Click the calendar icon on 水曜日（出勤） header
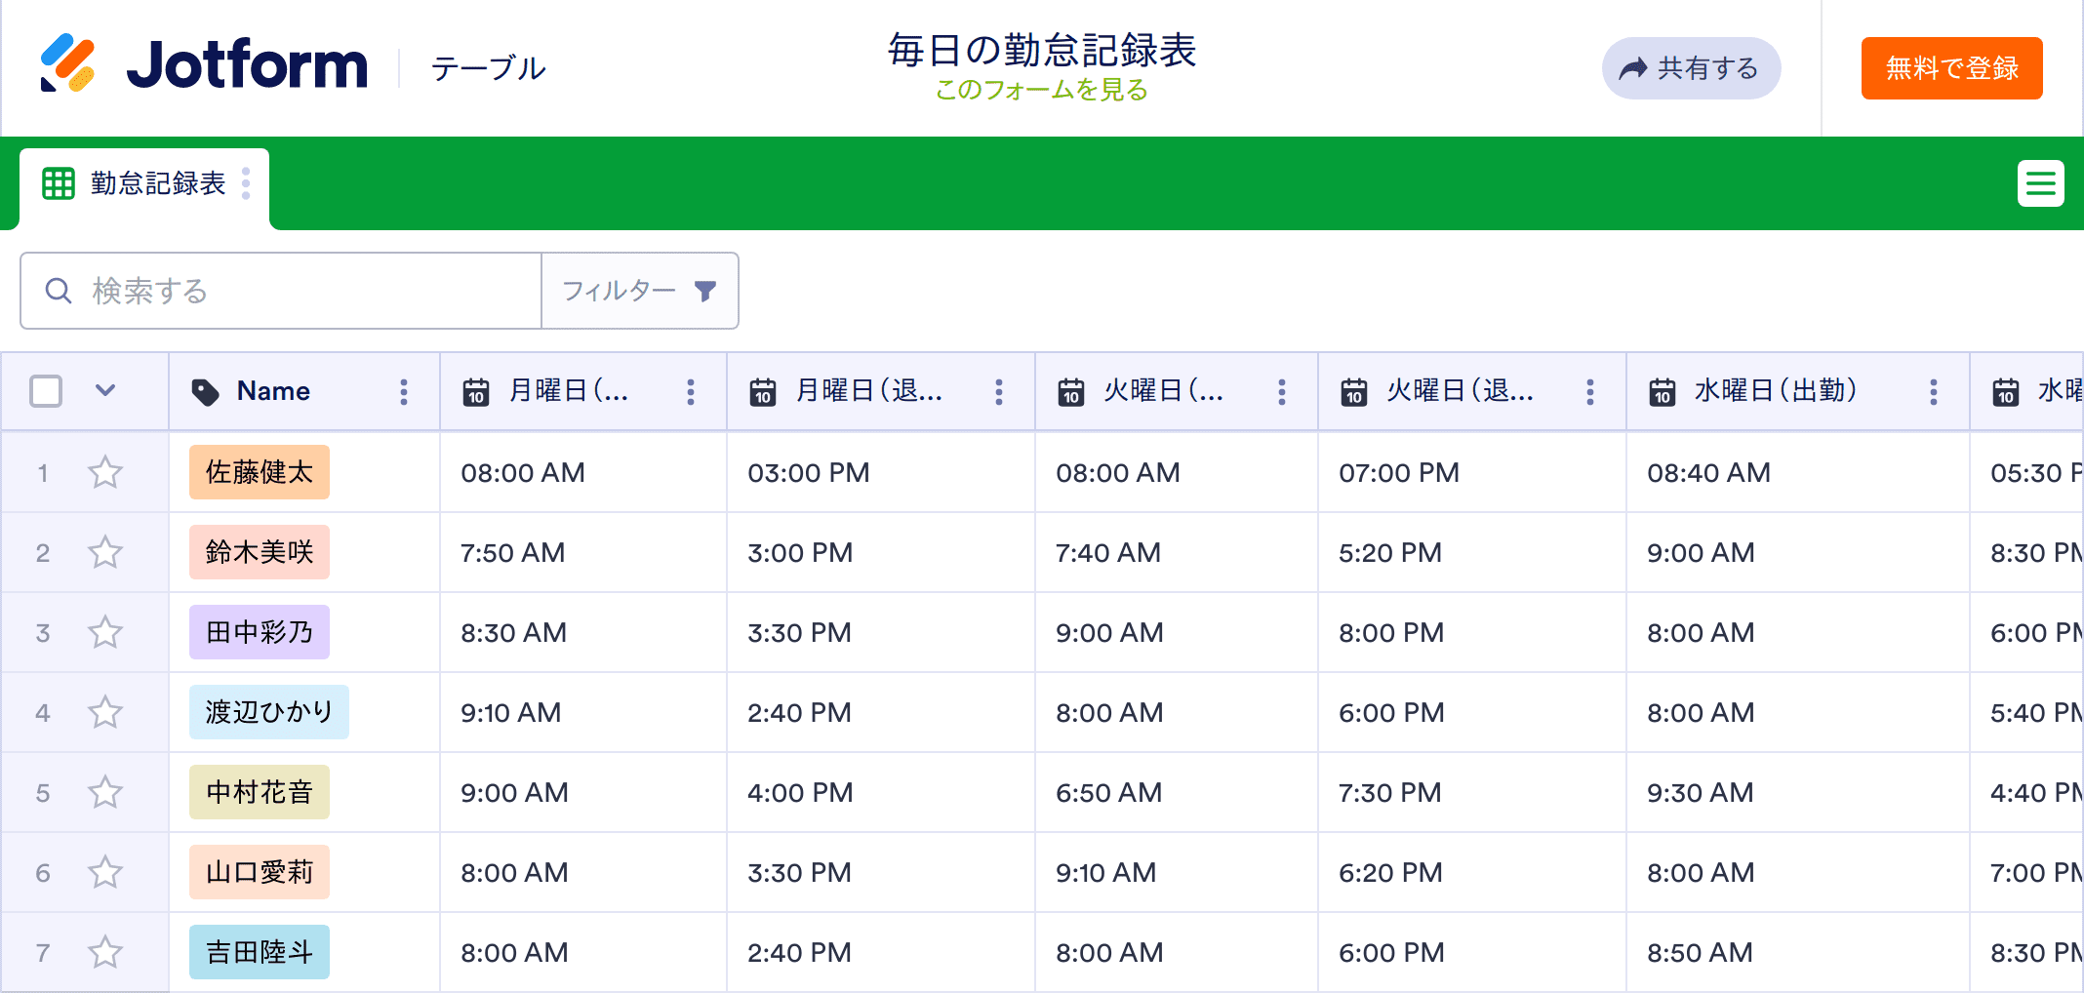The width and height of the screenshot is (2084, 993). 1662,391
